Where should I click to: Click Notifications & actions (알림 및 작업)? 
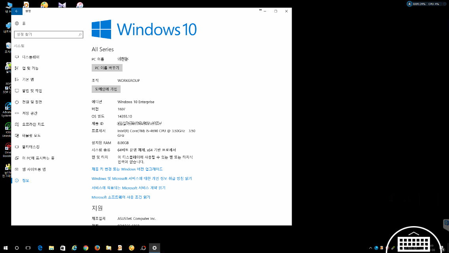32,91
